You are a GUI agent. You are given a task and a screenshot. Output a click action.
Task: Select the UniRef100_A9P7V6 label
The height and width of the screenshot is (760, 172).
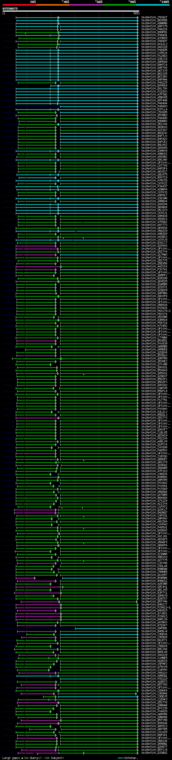pyautogui.click(x=154, y=68)
